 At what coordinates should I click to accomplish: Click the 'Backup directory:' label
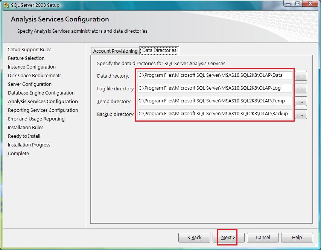click(116, 114)
